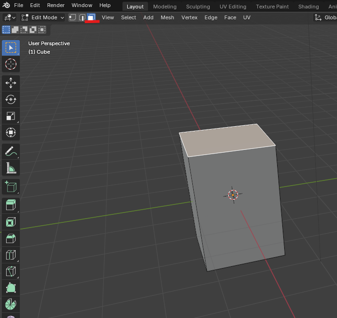Select the Loop Cut tool

(x=11, y=255)
